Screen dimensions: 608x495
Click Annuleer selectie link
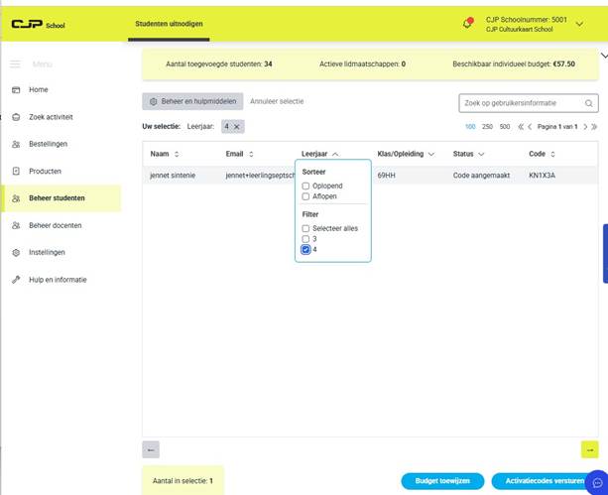(277, 101)
